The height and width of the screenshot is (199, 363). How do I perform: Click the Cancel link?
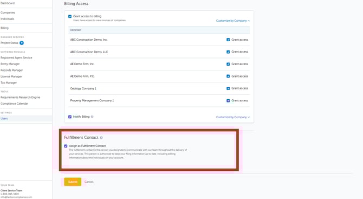89,182
